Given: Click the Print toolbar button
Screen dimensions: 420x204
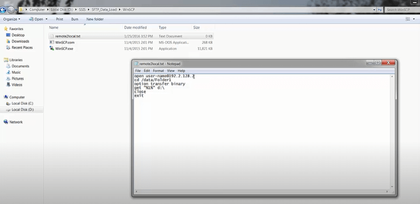Looking at the screenshot, I should (x=59, y=19).
